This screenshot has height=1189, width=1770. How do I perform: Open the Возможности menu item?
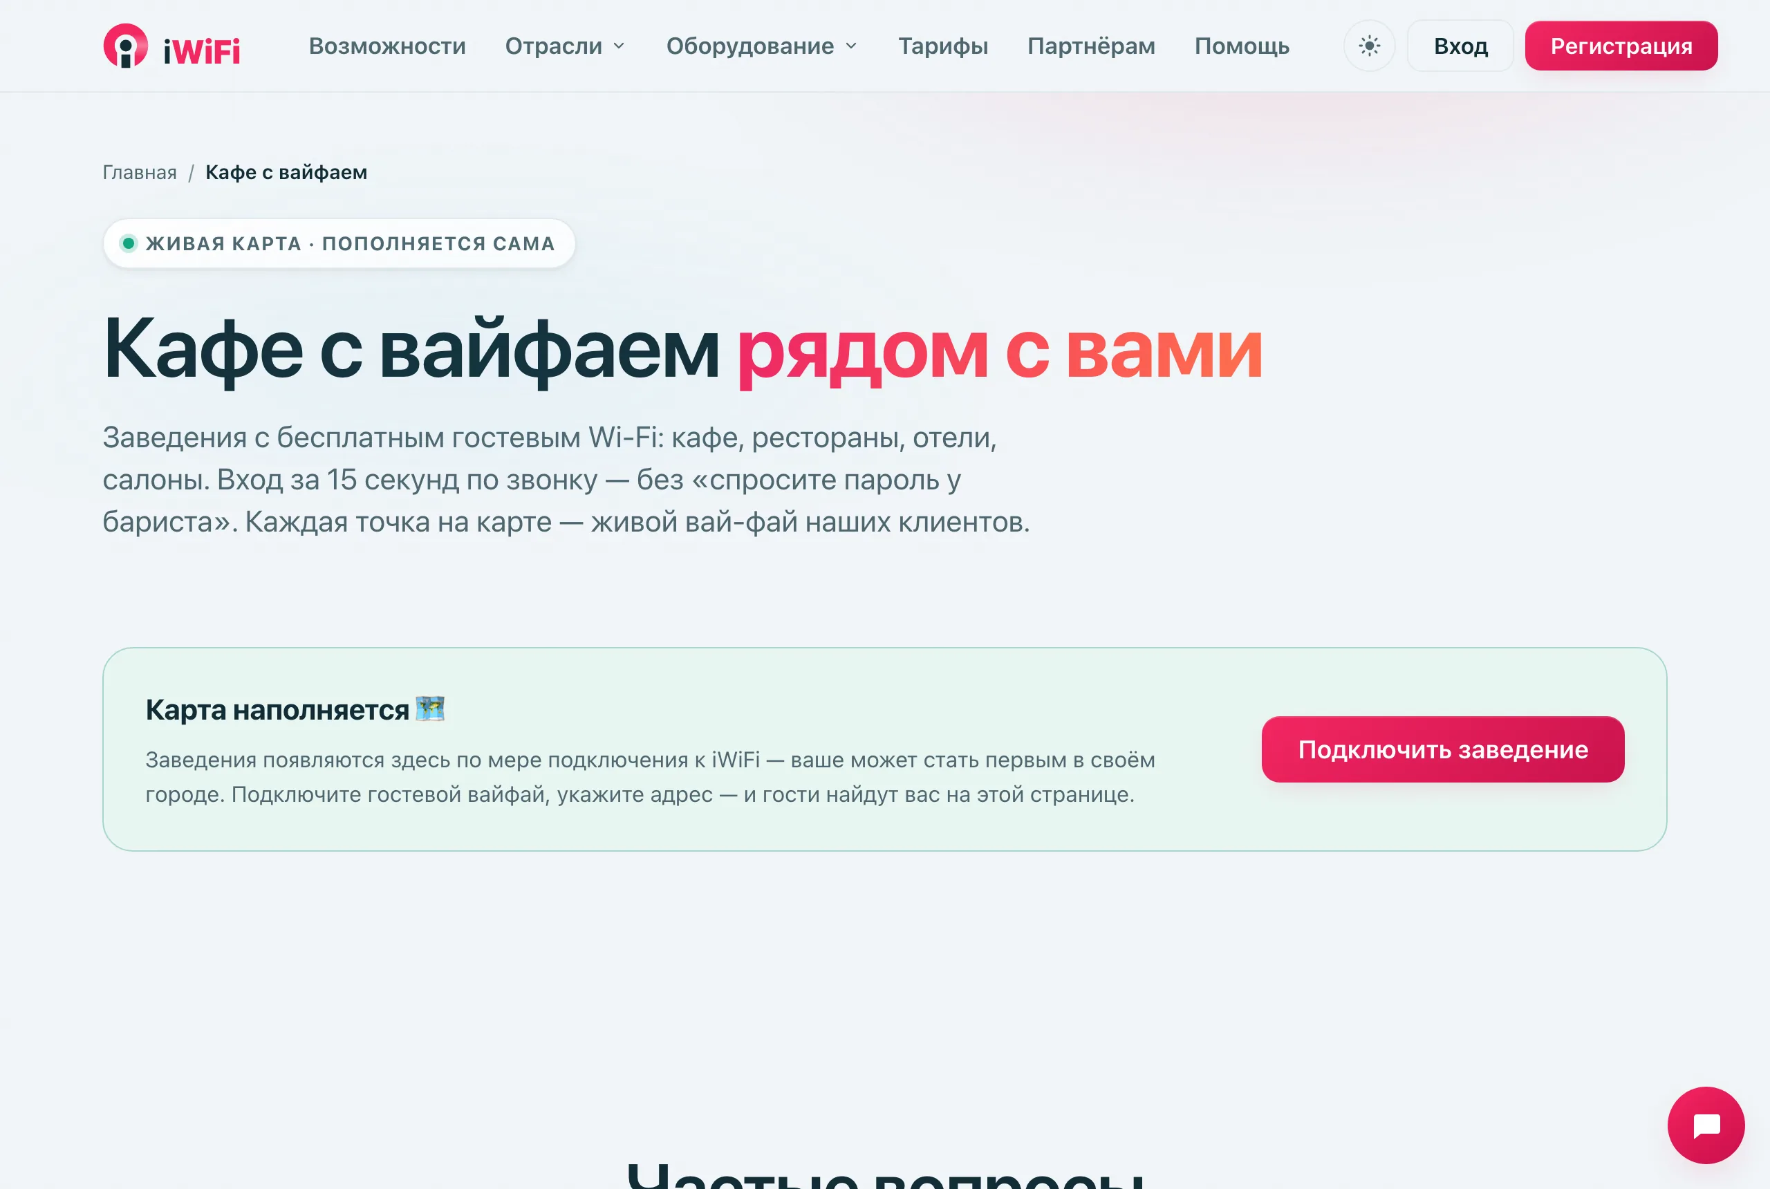tap(386, 46)
